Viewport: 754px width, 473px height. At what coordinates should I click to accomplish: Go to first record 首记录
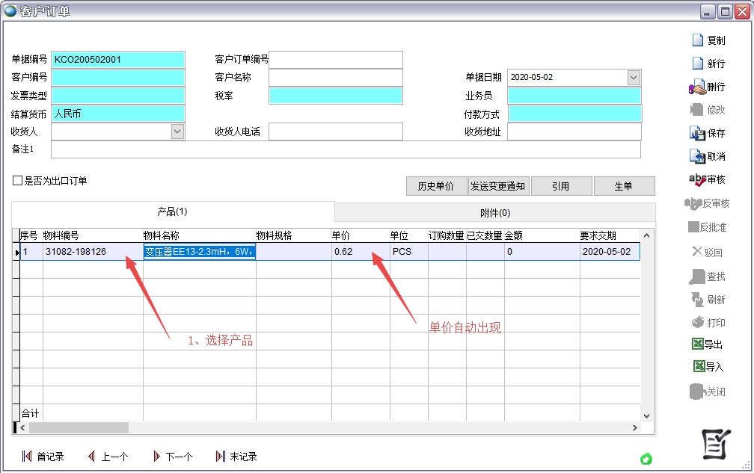27,457
